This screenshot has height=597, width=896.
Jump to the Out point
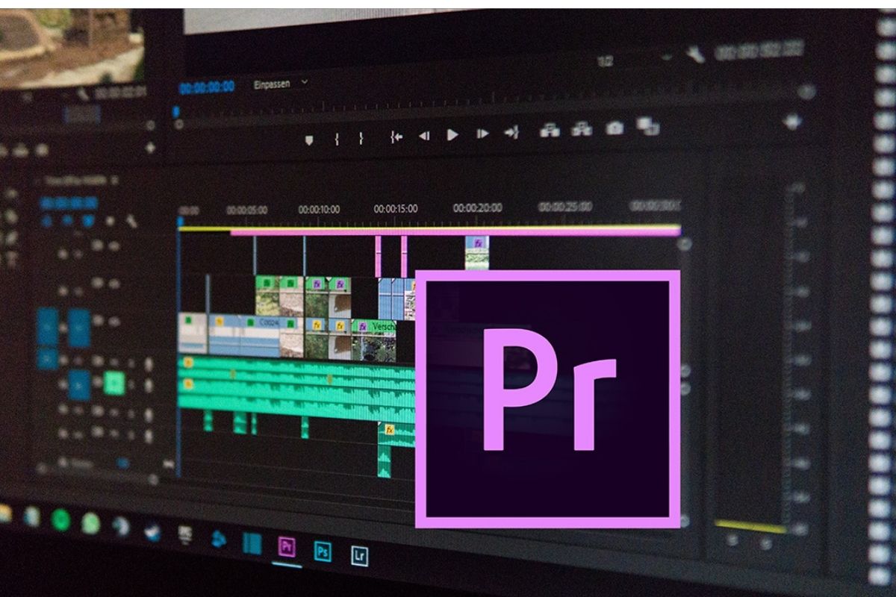[511, 133]
